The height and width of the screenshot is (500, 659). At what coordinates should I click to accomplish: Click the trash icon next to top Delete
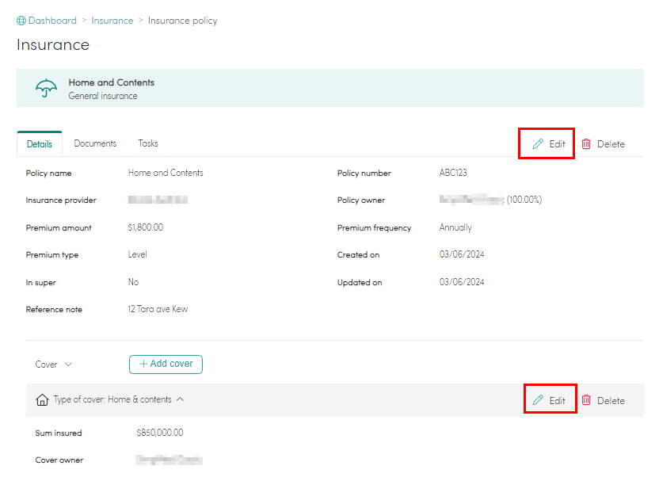pos(586,144)
